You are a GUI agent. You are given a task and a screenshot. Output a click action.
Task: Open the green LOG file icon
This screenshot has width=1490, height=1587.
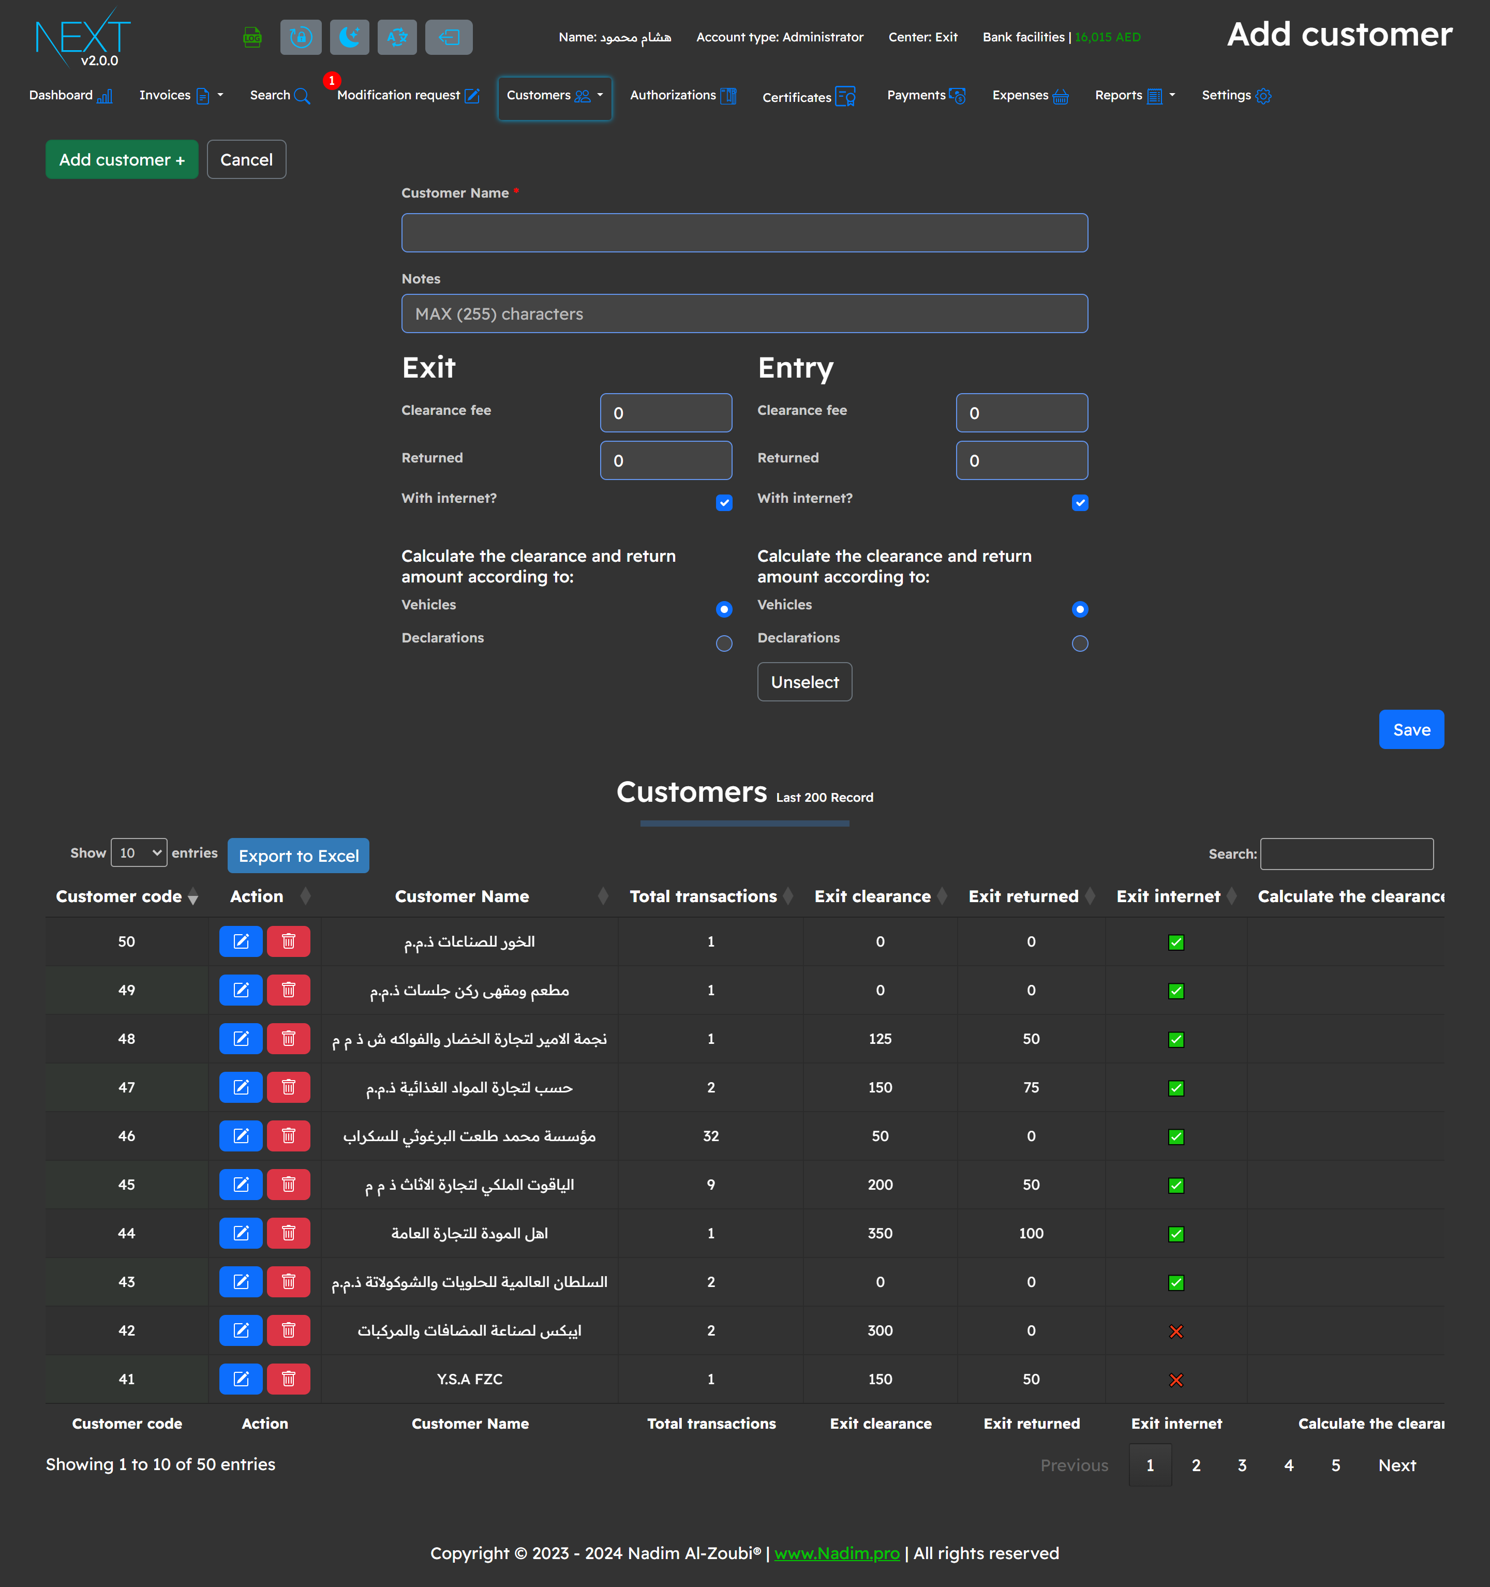251,37
